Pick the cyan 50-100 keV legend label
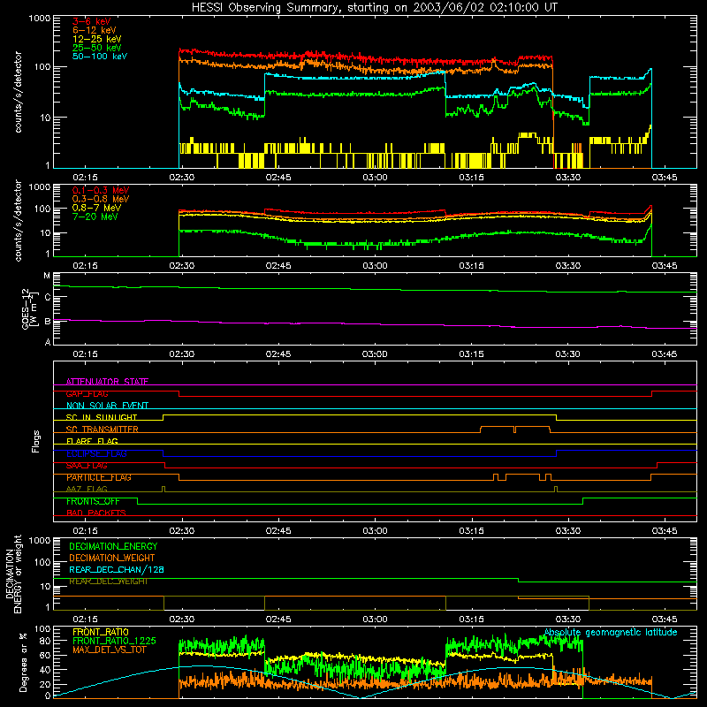Image resolution: width=707 pixels, height=707 pixels. coord(100,57)
